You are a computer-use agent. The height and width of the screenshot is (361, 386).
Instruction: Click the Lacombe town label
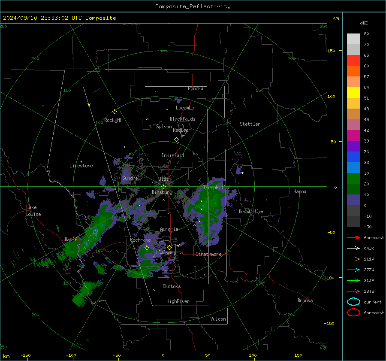(x=185, y=108)
